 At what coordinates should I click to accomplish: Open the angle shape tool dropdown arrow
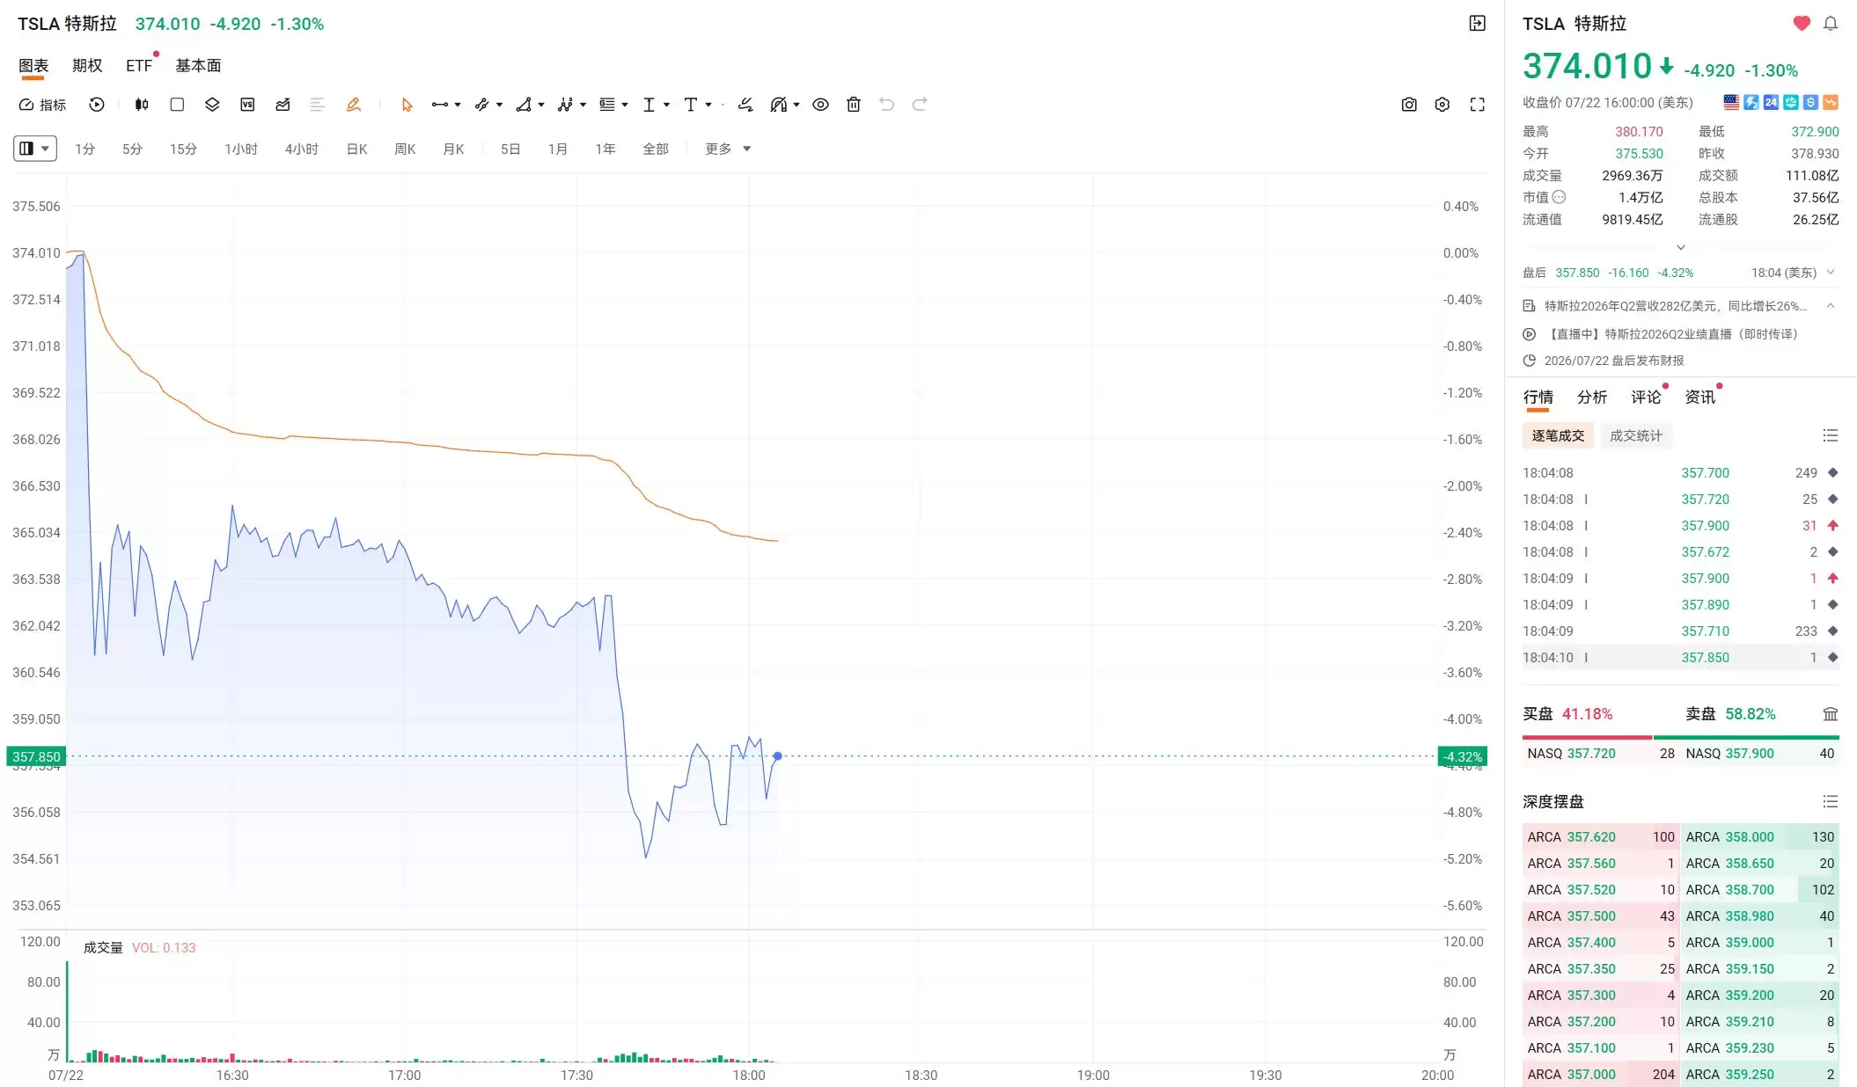click(541, 105)
